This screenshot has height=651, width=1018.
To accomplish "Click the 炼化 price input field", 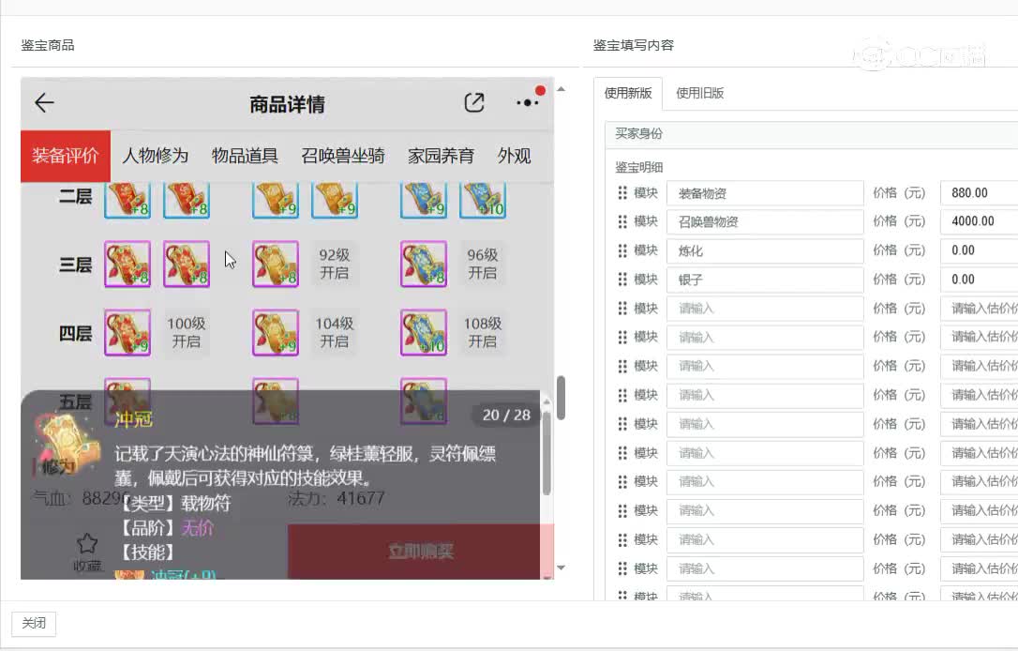I will (x=979, y=250).
